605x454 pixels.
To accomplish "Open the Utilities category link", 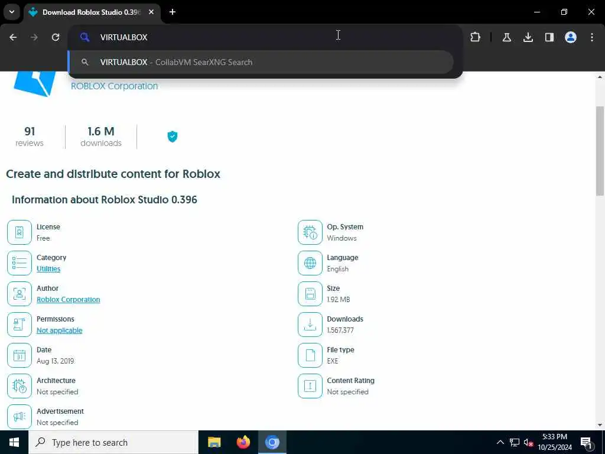I will click(x=48, y=269).
